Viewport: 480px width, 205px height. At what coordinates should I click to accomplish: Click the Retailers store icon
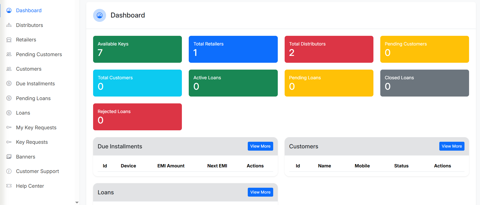pos(9,40)
